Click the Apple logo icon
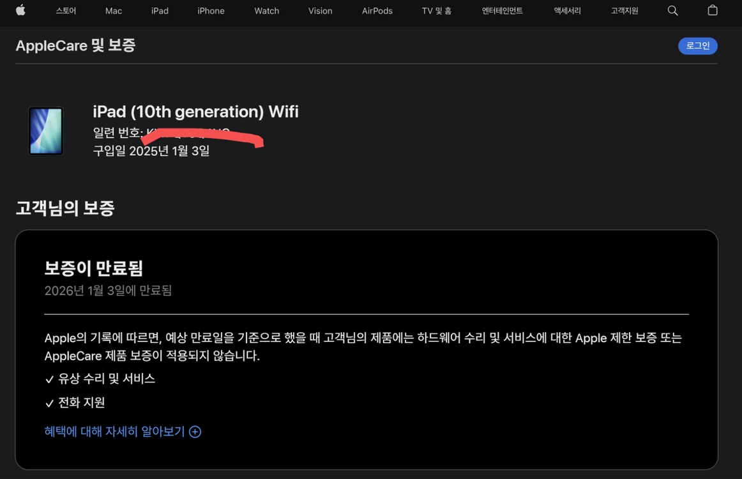 click(x=20, y=10)
